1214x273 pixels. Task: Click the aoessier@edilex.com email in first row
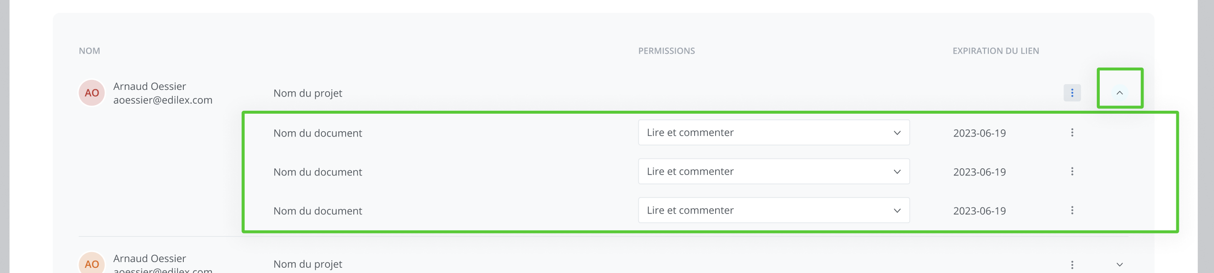coord(163,100)
